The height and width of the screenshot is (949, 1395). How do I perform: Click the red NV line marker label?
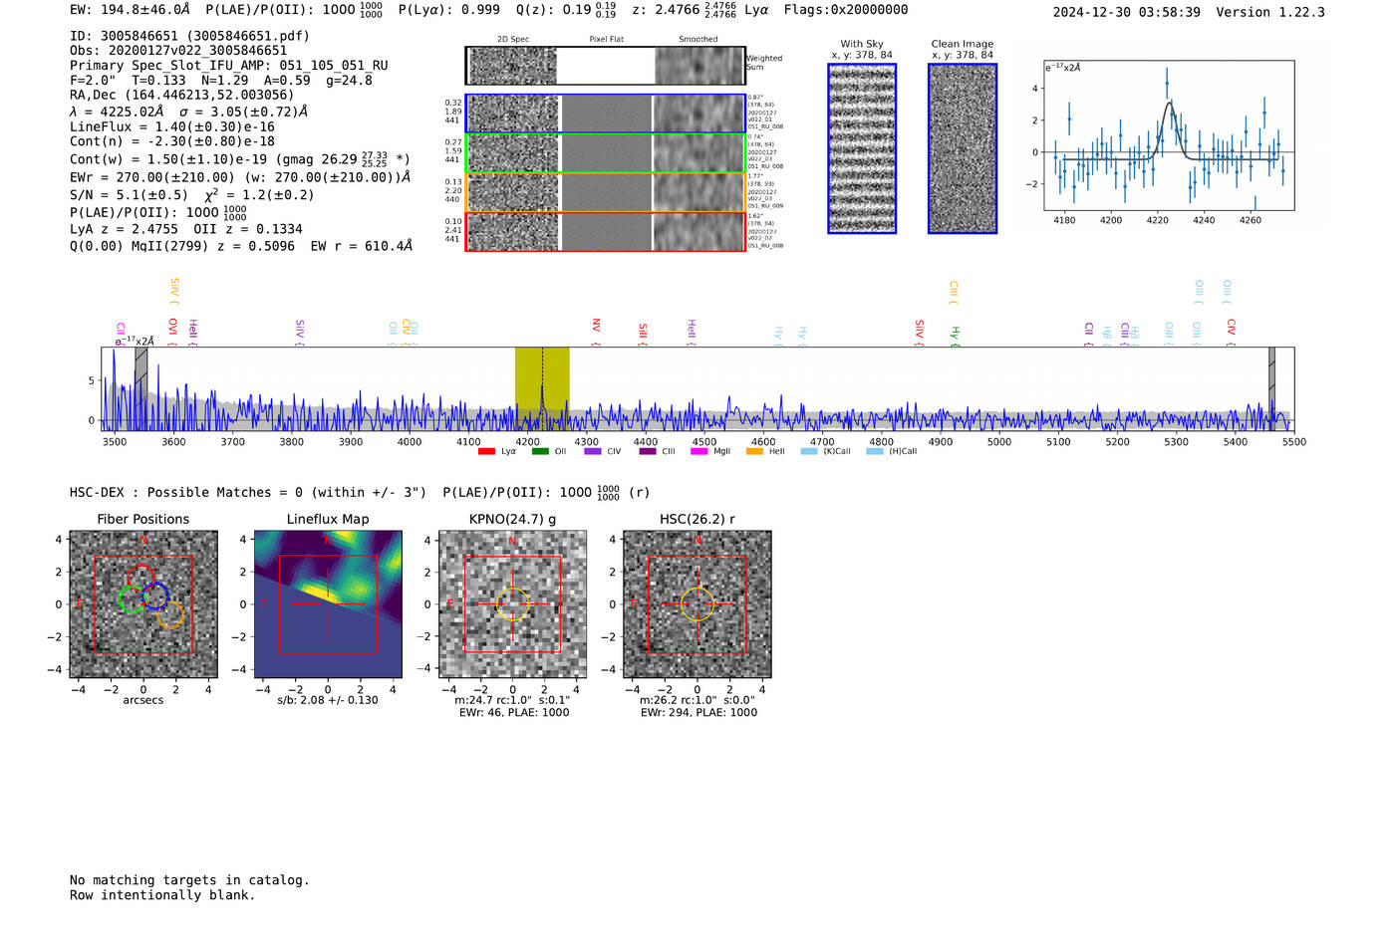coord(596,329)
